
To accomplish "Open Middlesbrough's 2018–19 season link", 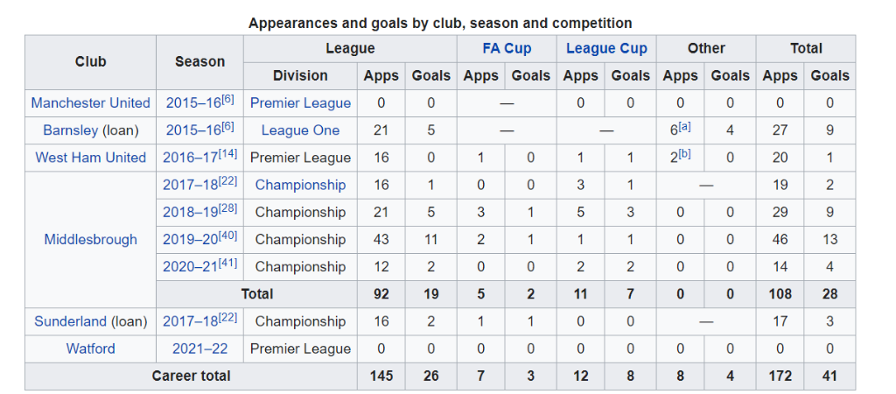I will click(190, 213).
